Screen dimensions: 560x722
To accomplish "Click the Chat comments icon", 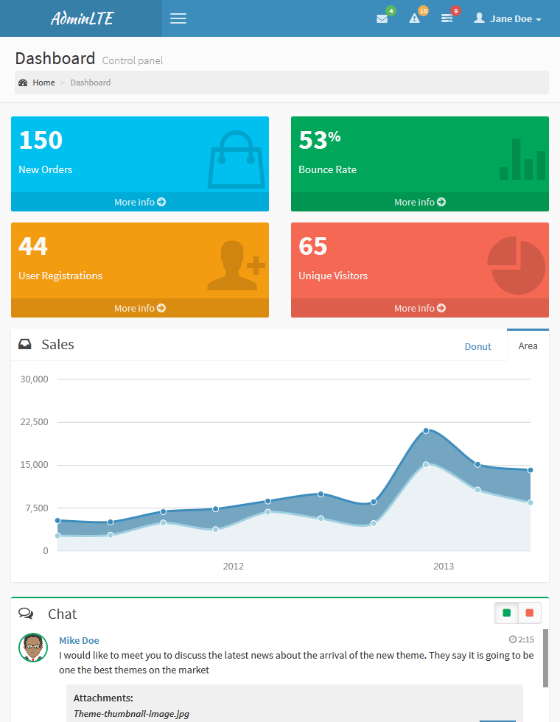I will pos(26,613).
